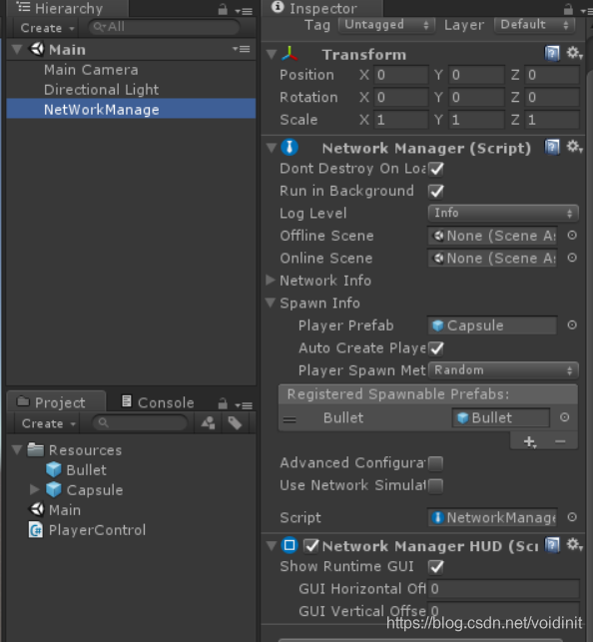Disable the Network Manager HUD component checkbox

(x=311, y=545)
